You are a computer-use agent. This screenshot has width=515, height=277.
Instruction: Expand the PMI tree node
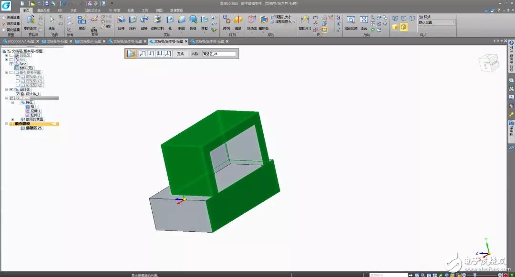point(7,59)
